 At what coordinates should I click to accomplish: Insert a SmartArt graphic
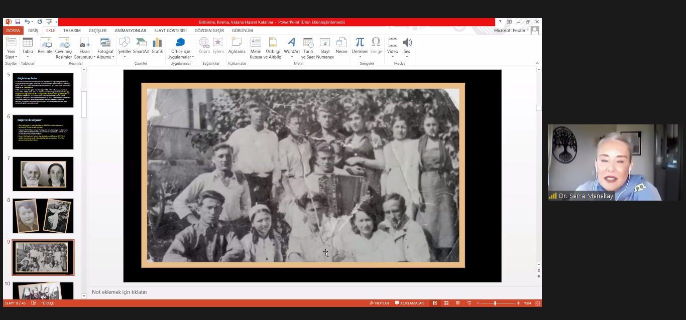[x=141, y=46]
